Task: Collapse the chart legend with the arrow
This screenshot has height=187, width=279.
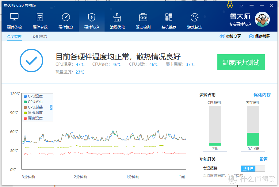Action: pos(51,107)
